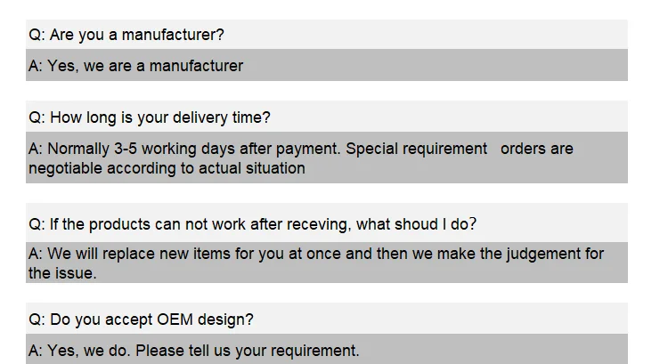Viewport: 668px width, 364px height.
Task: Click the words "the issue." in the replacement answer
Action: tap(62, 273)
